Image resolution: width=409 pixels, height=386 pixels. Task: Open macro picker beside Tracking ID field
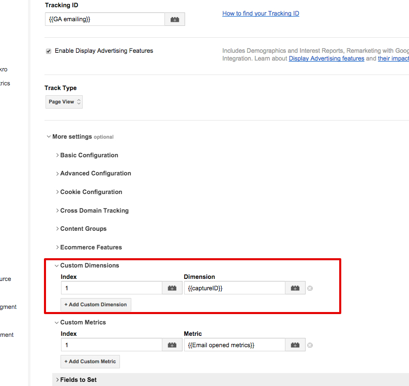point(175,19)
